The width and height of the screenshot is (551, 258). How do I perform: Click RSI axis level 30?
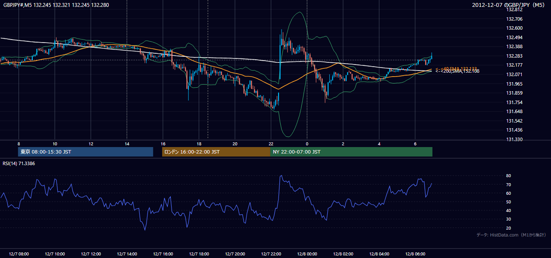(x=509, y=219)
